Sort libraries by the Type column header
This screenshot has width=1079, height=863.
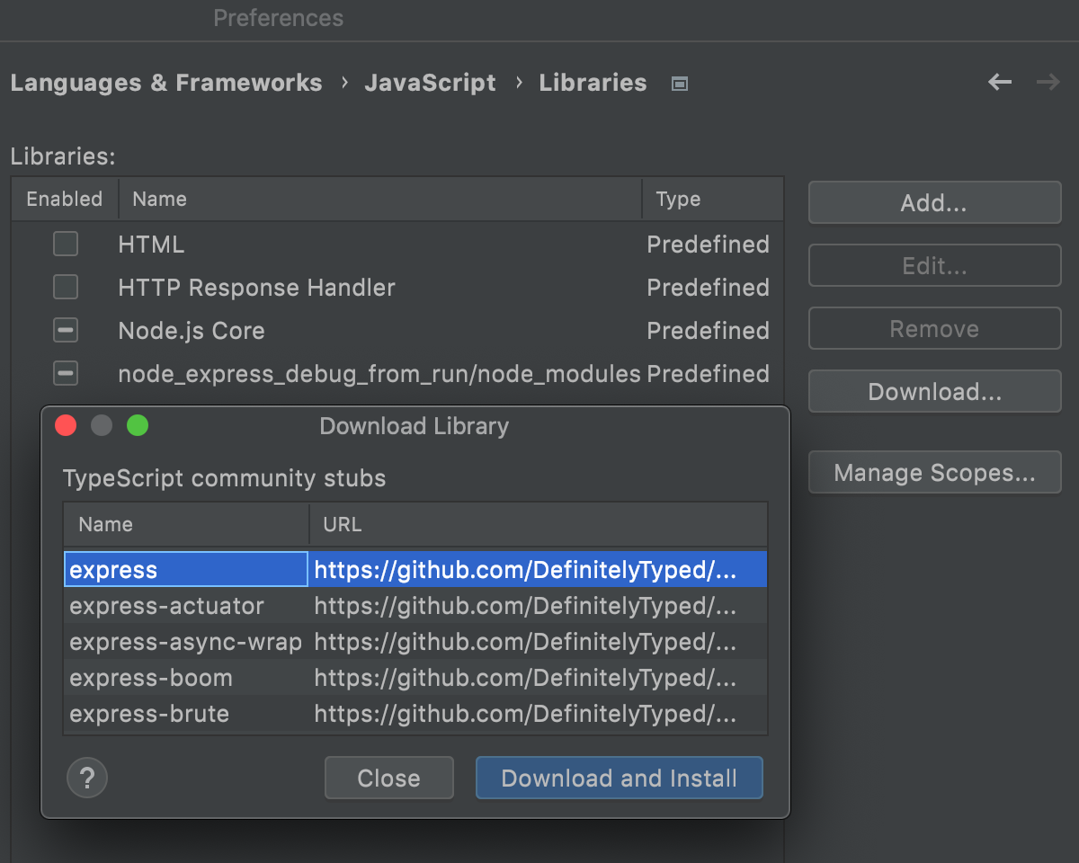coord(678,199)
